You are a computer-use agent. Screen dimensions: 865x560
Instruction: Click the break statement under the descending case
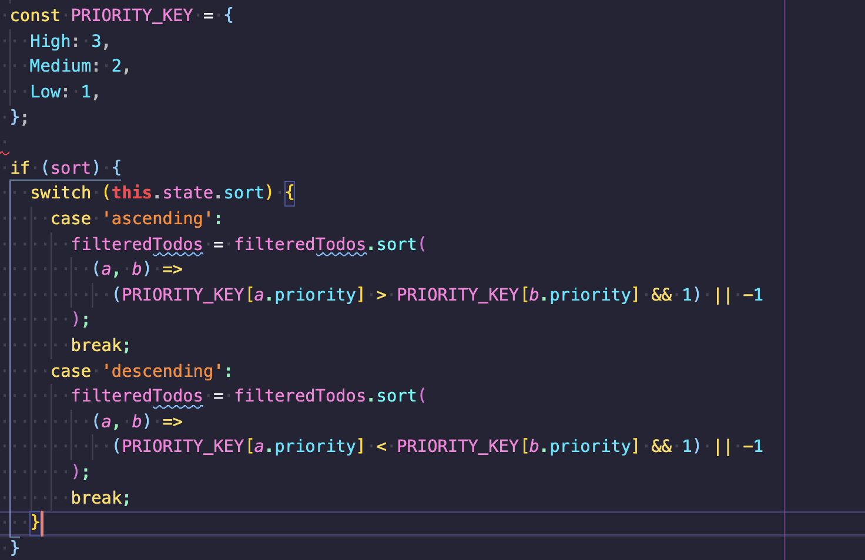[100, 498]
